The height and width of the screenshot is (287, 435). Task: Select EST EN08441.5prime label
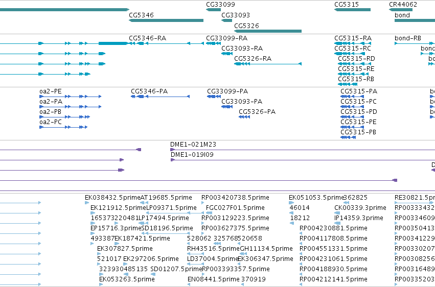tap(214, 279)
